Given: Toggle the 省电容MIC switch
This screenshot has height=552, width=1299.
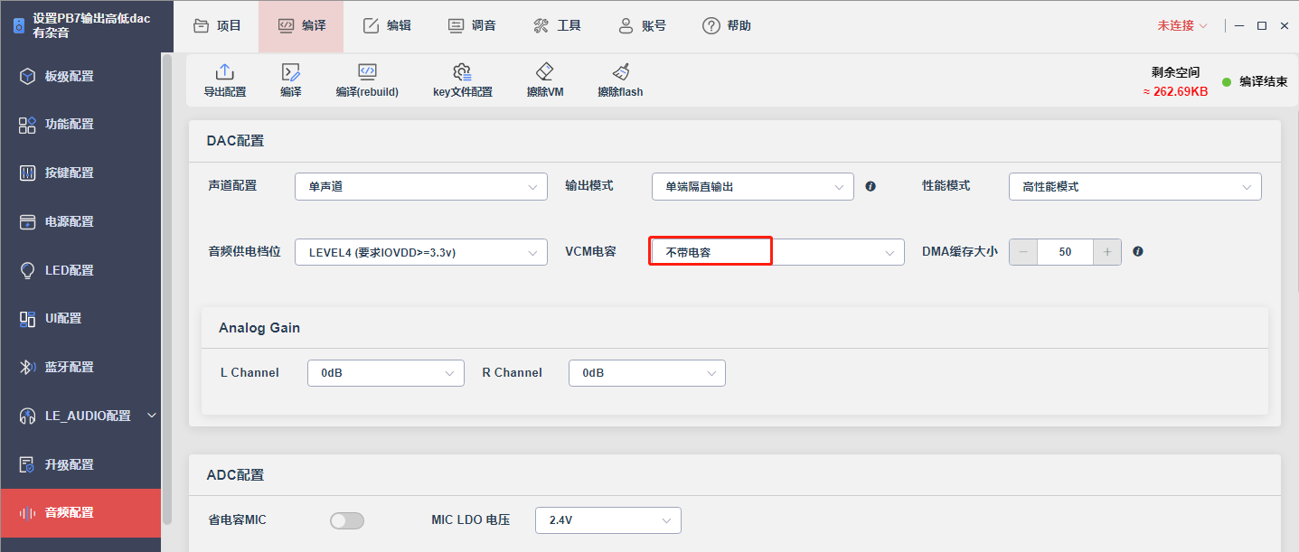Looking at the screenshot, I should coord(347,520).
